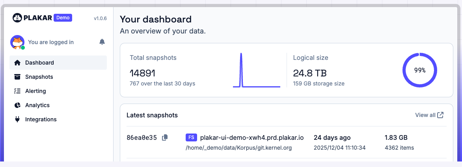Click the user avatar image
The width and height of the screenshot is (462, 167).
[x=17, y=42]
